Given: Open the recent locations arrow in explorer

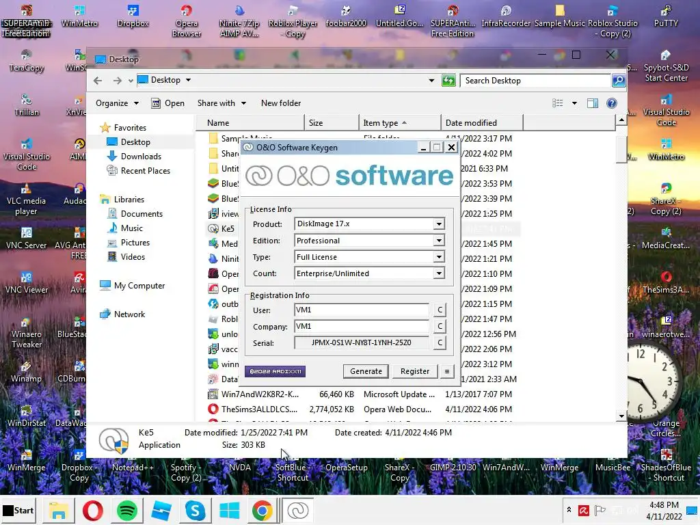Looking at the screenshot, I should pyautogui.click(x=131, y=81).
